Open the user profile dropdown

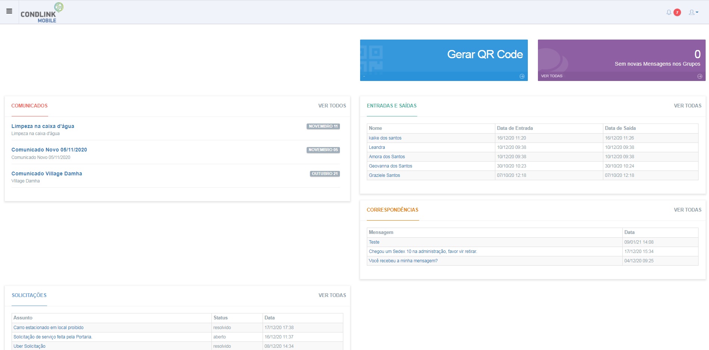(693, 12)
